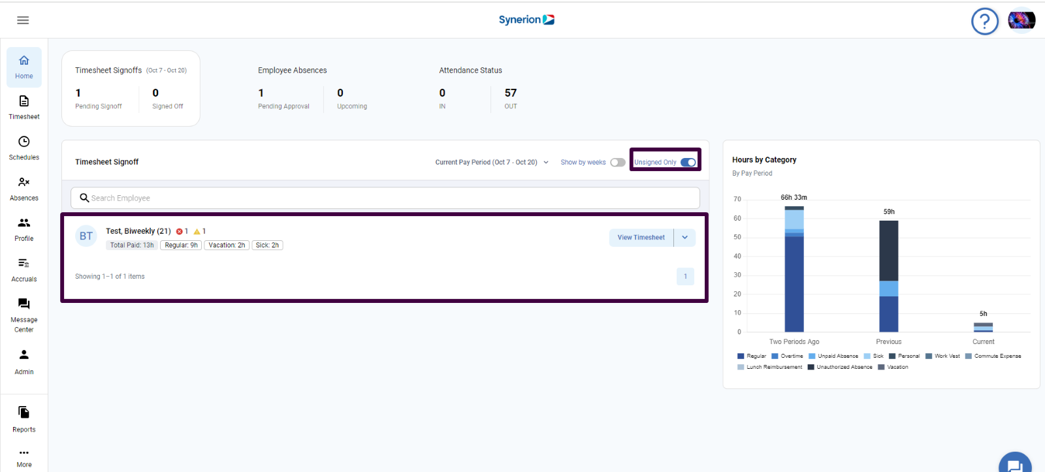This screenshot has height=472, width=1045.
Task: Toggle Vacation legend entry in chart
Action: pyautogui.click(x=893, y=367)
